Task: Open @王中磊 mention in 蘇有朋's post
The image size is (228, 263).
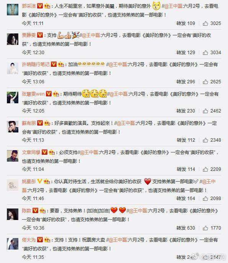Action: 126,123
